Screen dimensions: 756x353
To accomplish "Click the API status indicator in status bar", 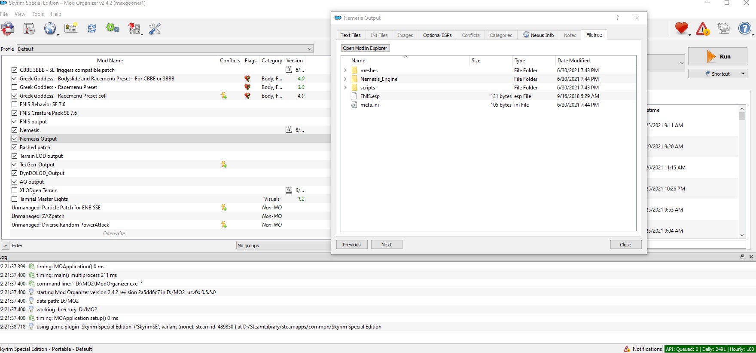I will pyautogui.click(x=710, y=349).
